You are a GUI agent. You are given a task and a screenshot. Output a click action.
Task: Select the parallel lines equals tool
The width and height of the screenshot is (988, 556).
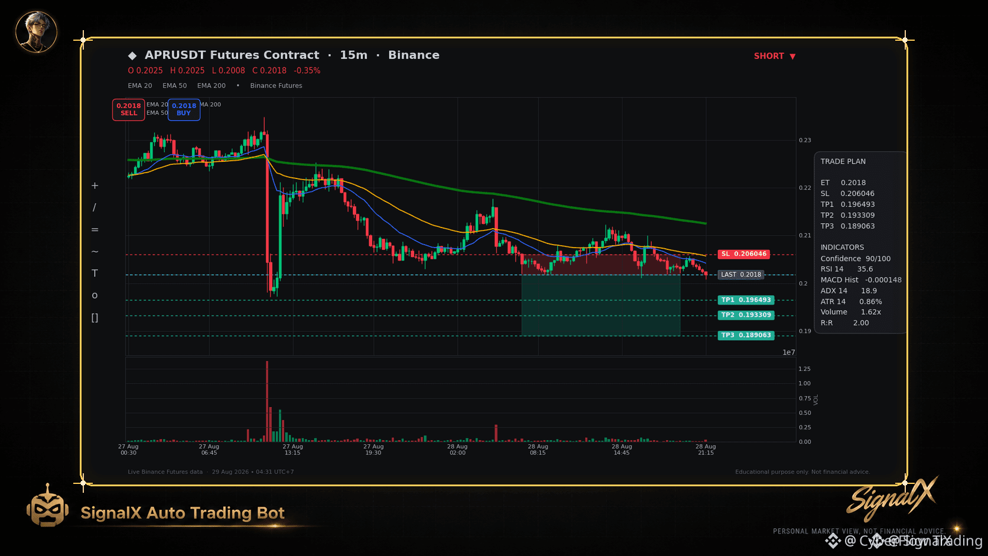coord(95,229)
